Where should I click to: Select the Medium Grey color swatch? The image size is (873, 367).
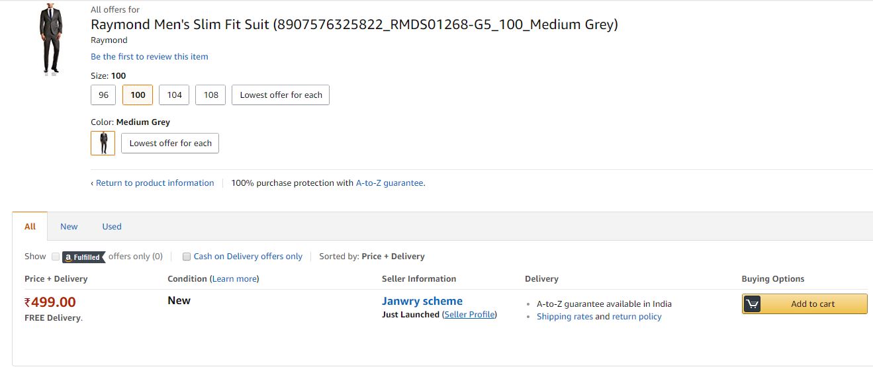pos(103,143)
